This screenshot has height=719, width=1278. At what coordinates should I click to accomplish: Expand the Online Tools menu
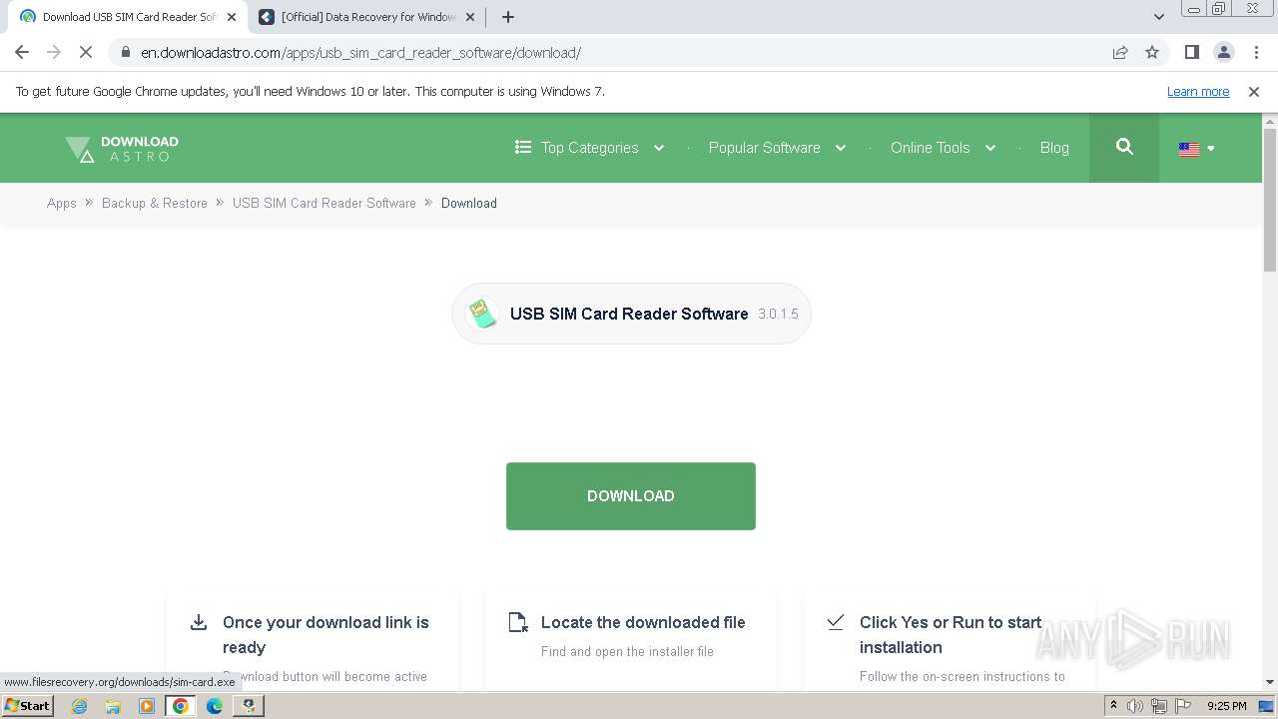coord(943,148)
